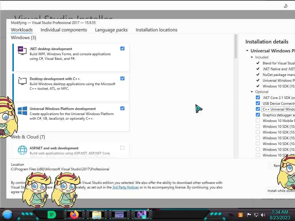Click the Blend for Visual Studio included item
The height and width of the screenshot is (221, 295).
(x=279, y=63)
